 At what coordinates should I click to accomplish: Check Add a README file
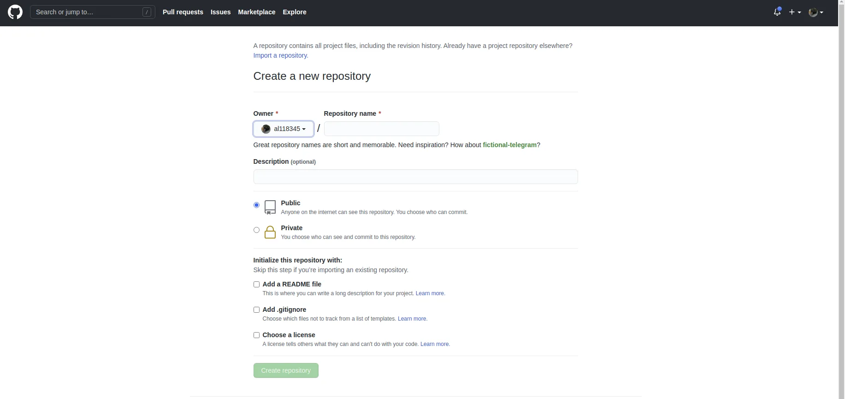coord(256,284)
